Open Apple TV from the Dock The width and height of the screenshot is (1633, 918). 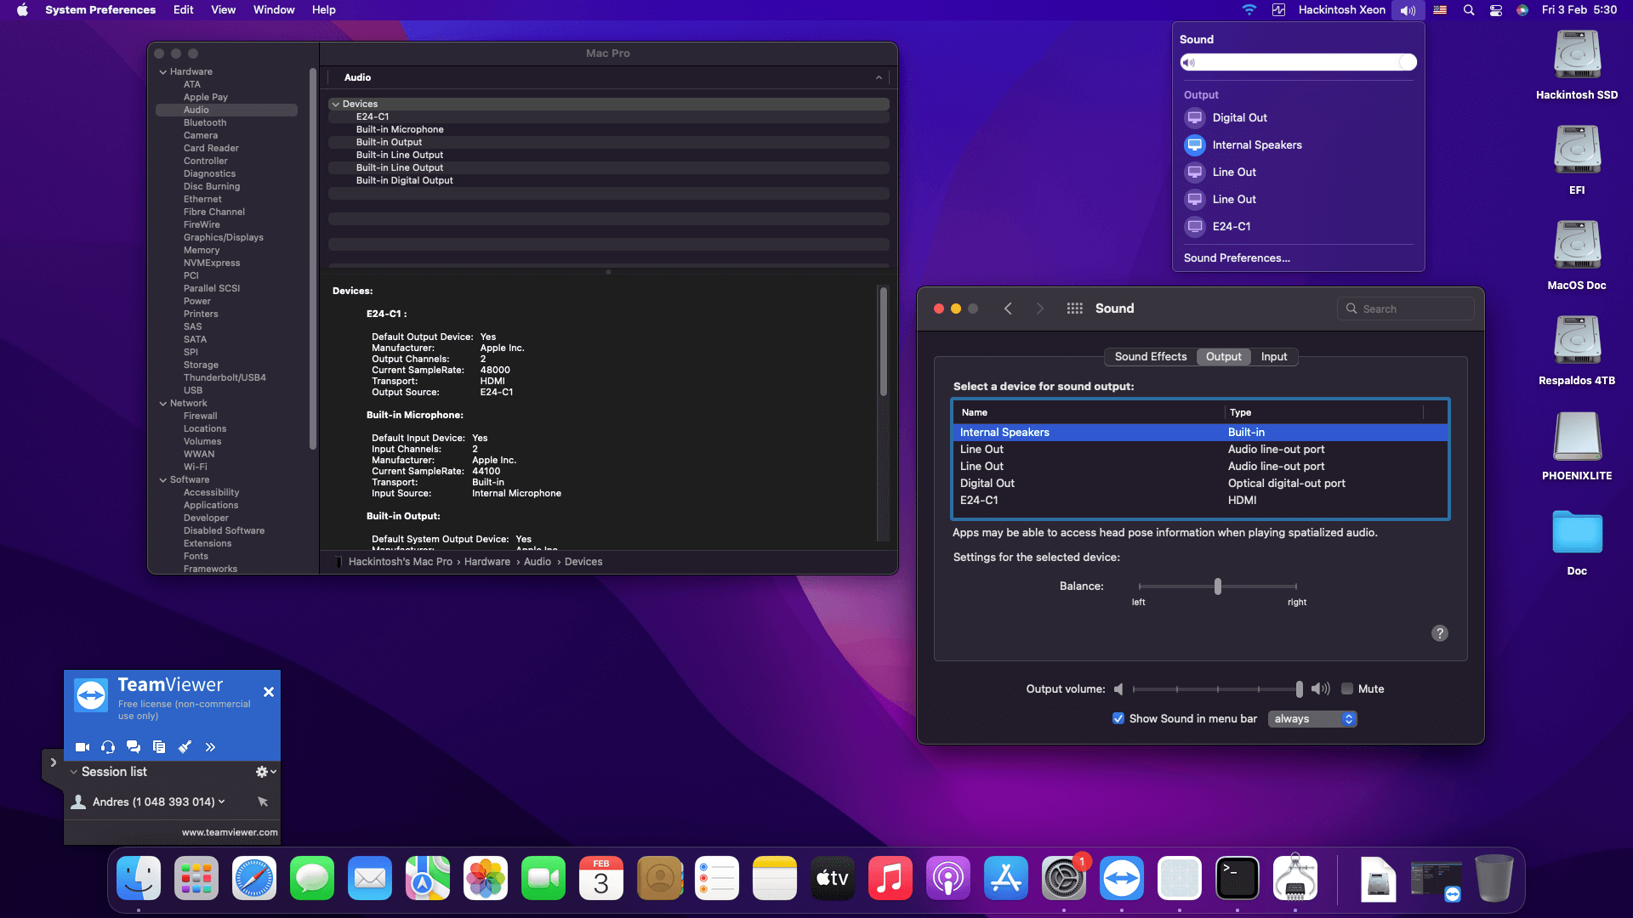pyautogui.click(x=833, y=879)
